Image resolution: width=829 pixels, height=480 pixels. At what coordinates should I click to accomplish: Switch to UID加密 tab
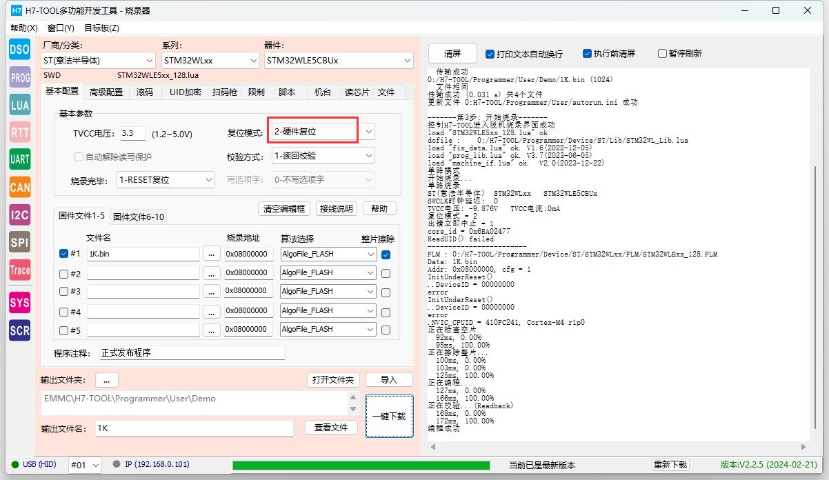pyautogui.click(x=184, y=92)
